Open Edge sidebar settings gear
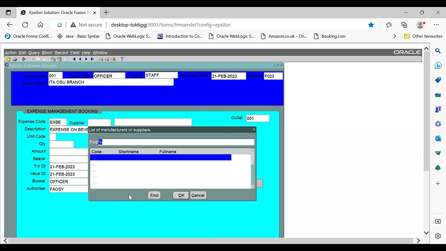The image size is (446, 251). [x=438, y=236]
